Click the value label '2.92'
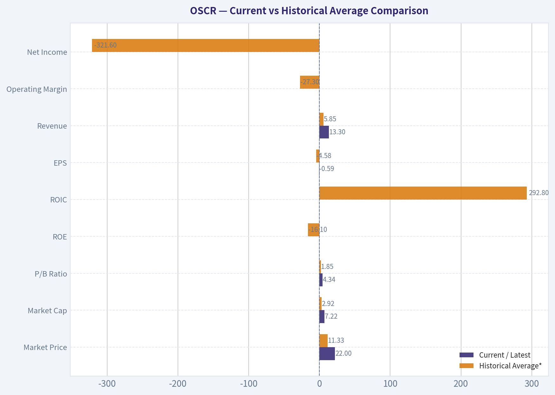This screenshot has height=395, width=555. coord(328,304)
